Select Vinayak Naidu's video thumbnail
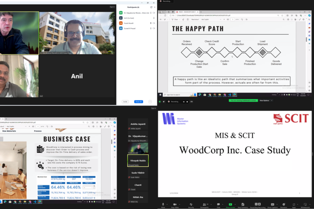The height and width of the screenshot is (209, 314). pyautogui.click(x=138, y=162)
